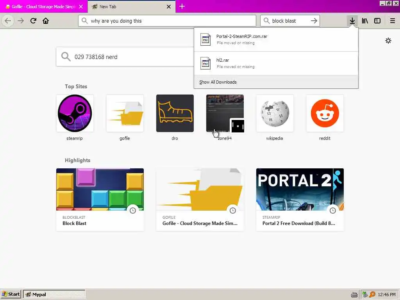Open the Block Blast highlight card
Image resolution: width=400 pixels, height=300 pixels.
pos(100,200)
